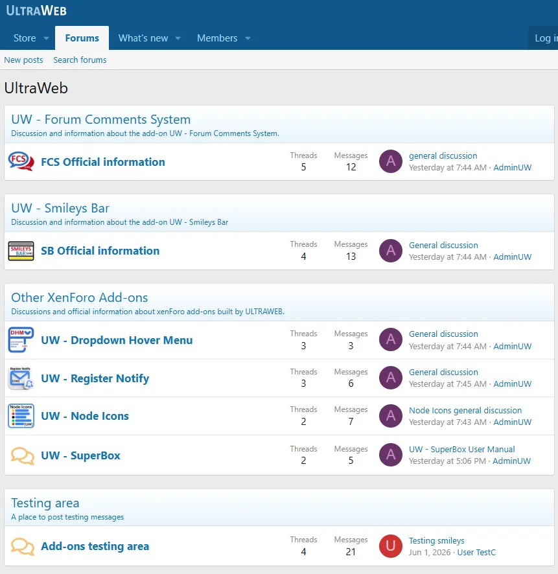Open the Store navigation item
Image resolution: width=558 pixels, height=574 pixels.
coord(25,38)
